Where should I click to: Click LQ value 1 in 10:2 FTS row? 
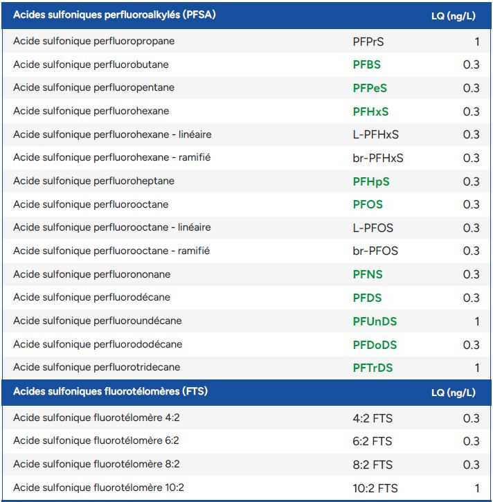477,489
